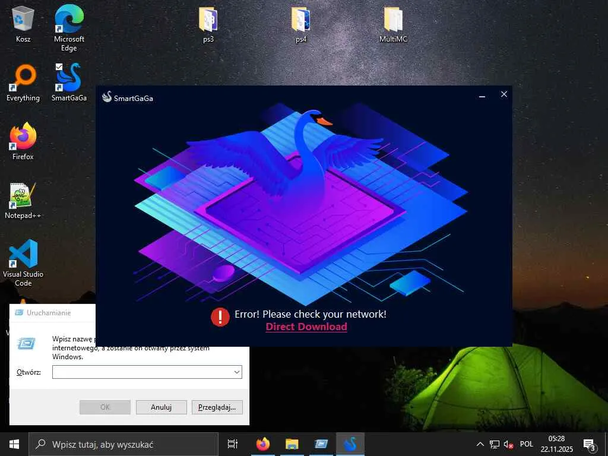Viewport: 608px width, 456px height.
Task: Close the SmartGaGa installer window
Action: click(x=503, y=94)
